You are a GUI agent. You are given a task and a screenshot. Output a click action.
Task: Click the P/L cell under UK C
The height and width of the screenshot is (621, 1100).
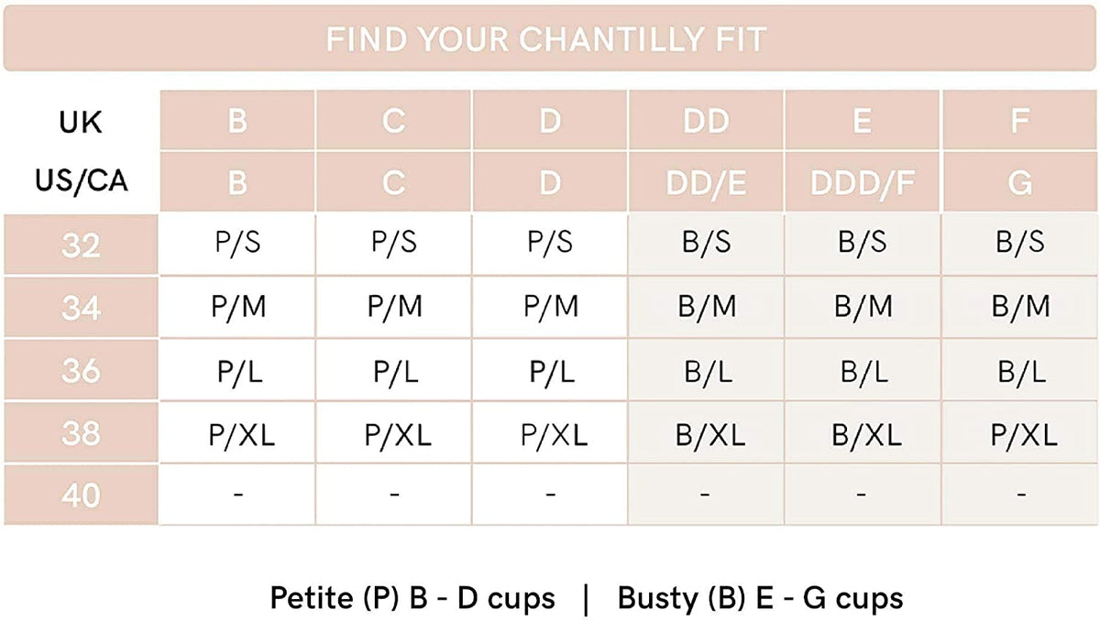394,370
